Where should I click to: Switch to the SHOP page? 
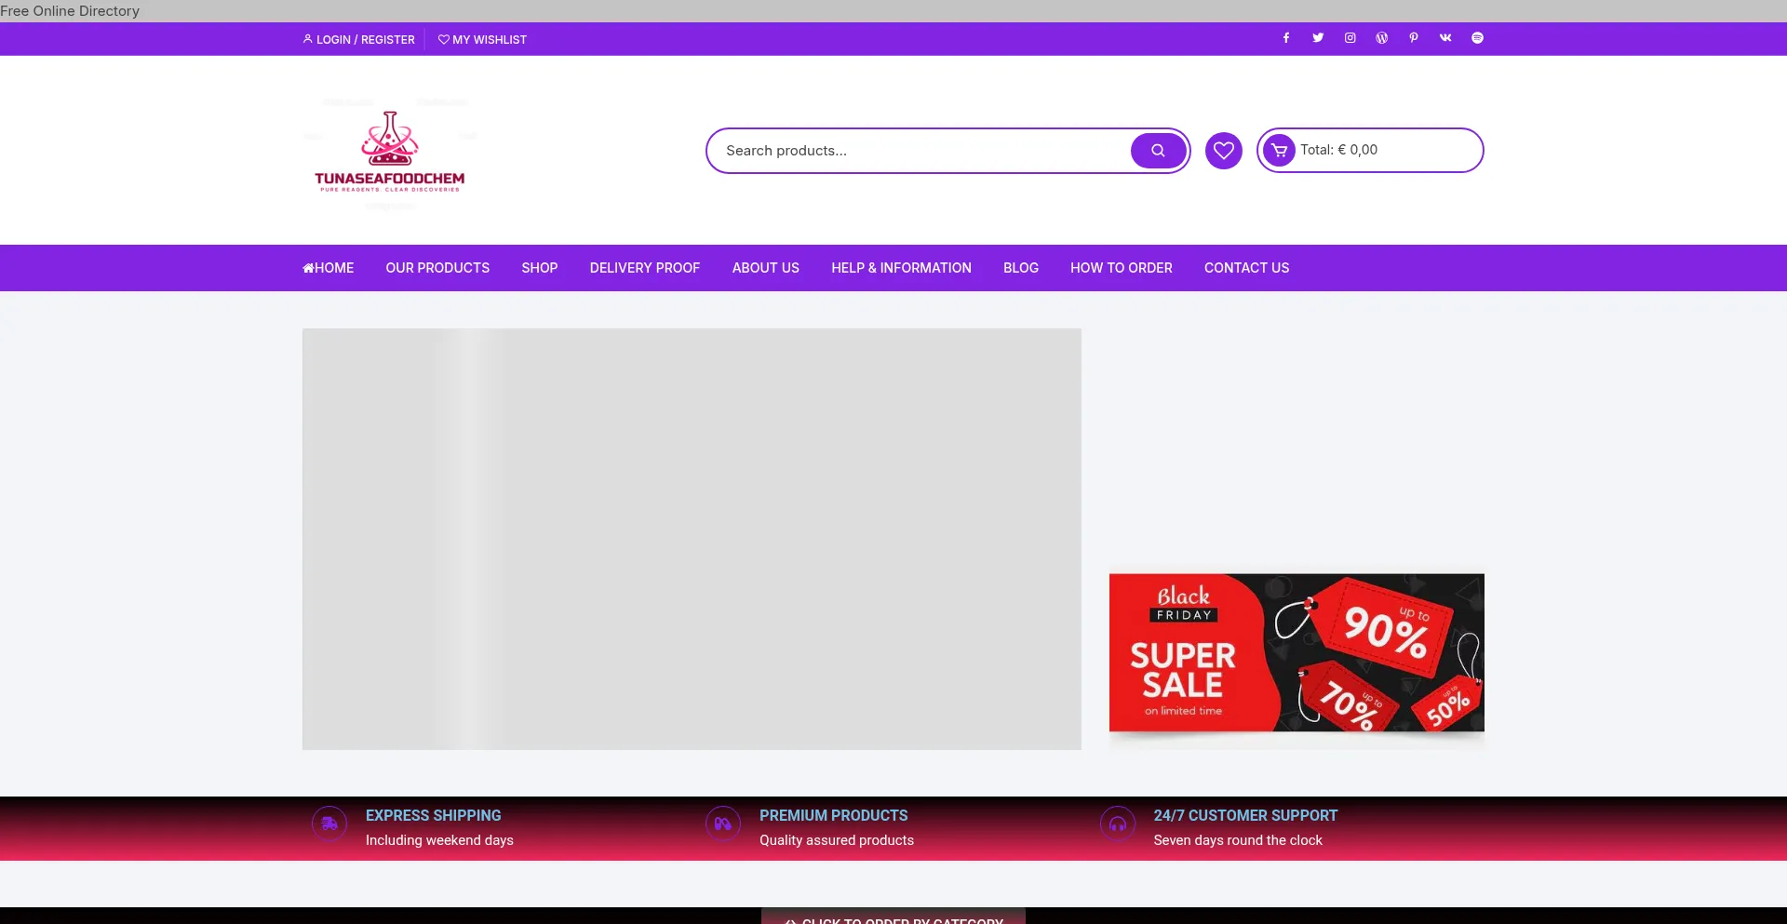point(539,268)
